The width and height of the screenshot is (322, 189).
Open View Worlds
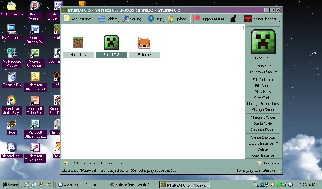(263, 97)
